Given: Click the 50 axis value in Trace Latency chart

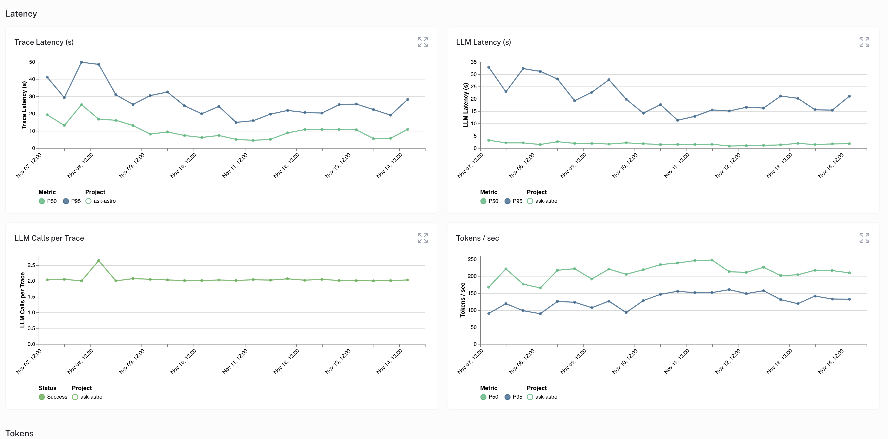Looking at the screenshot, I should coord(32,62).
